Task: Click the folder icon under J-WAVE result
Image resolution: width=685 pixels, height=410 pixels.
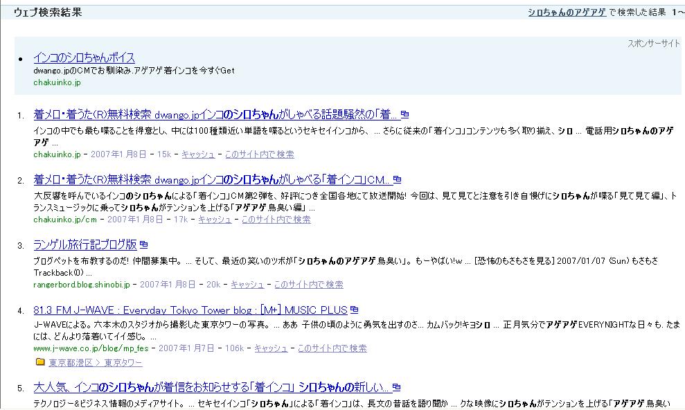Action: [x=40, y=362]
